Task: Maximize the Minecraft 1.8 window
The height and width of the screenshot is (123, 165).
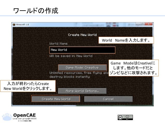Action: [142, 24]
